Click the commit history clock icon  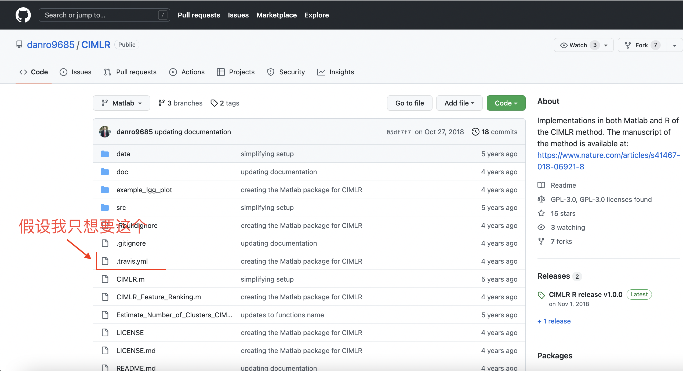(x=475, y=132)
